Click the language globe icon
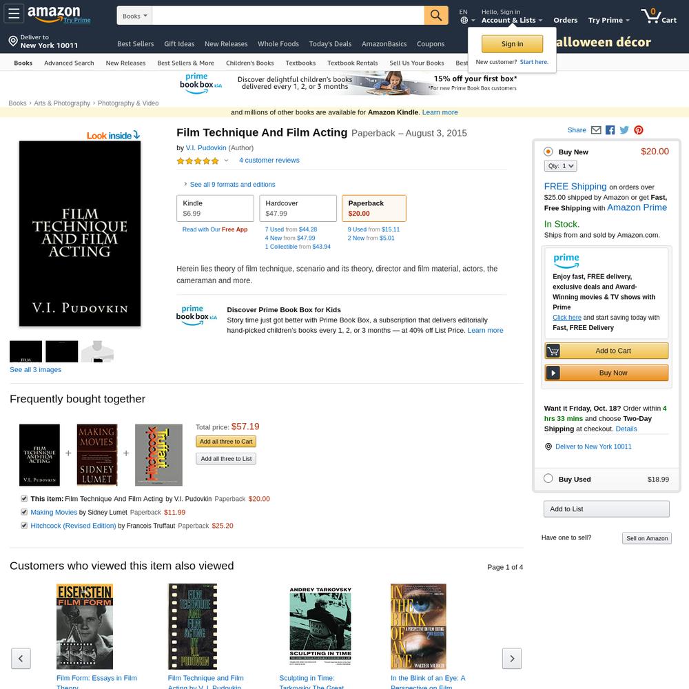This screenshot has width=689, height=689. (464, 20)
